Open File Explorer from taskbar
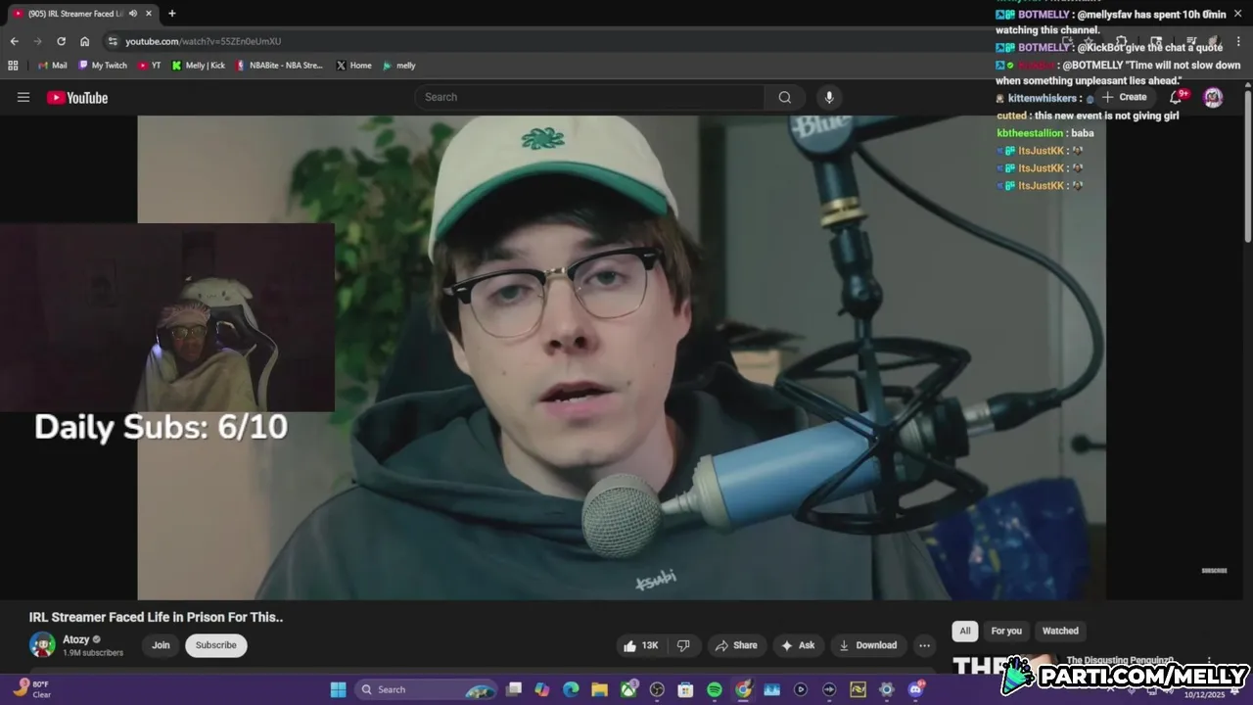1253x705 pixels. click(599, 689)
